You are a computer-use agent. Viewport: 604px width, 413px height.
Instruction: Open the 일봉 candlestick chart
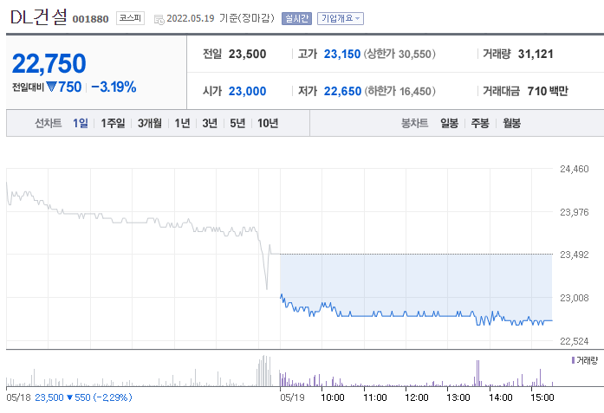coord(449,123)
